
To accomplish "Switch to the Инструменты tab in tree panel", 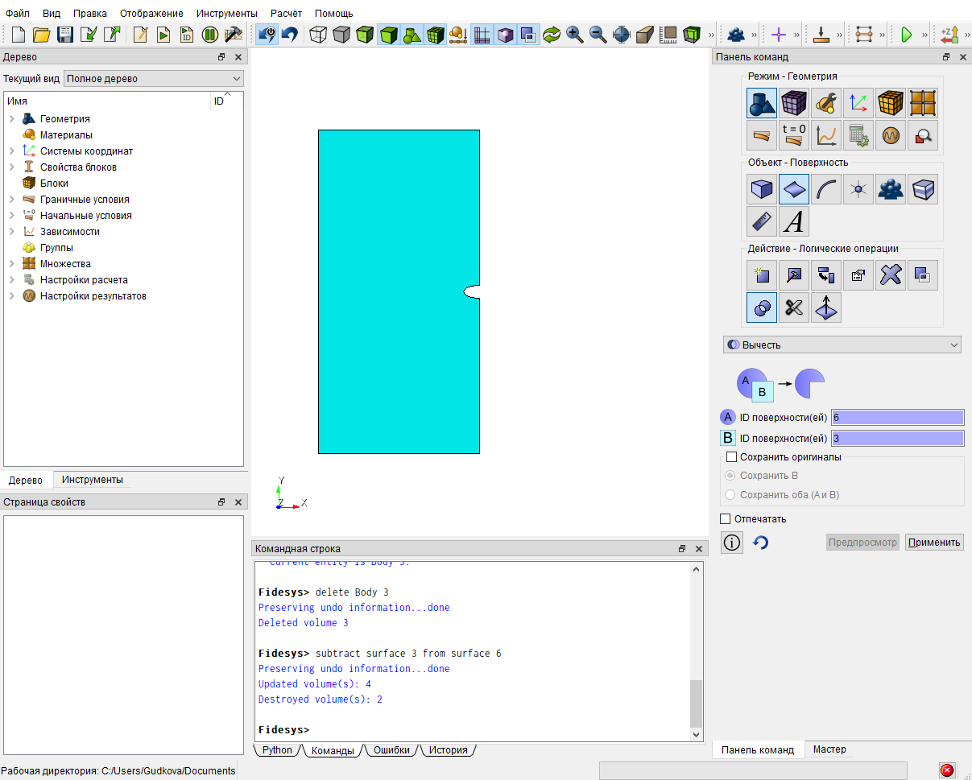I will coord(93,480).
